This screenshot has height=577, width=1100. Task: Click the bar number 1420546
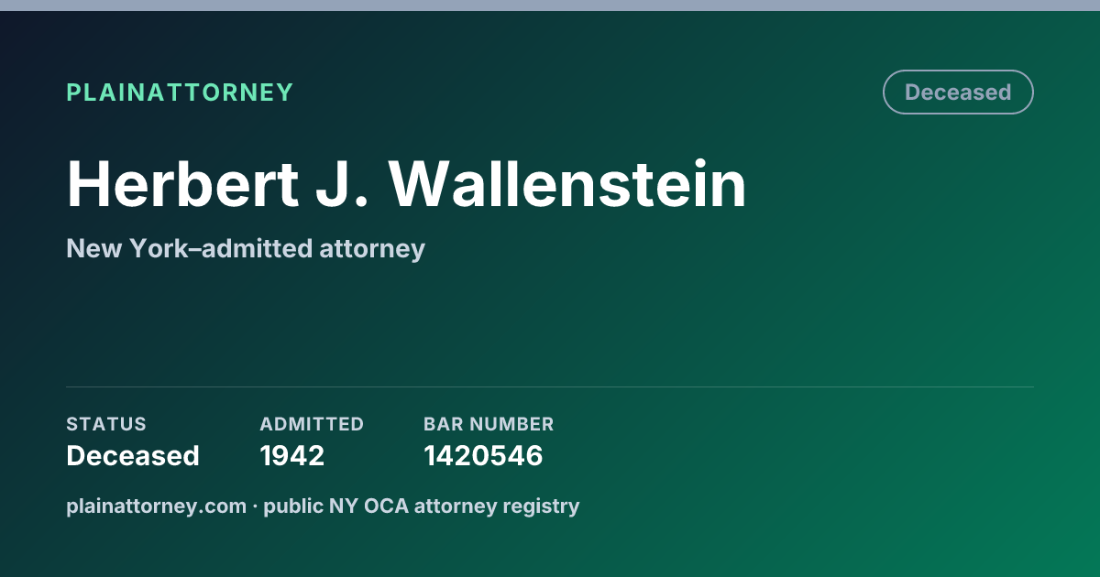483,455
